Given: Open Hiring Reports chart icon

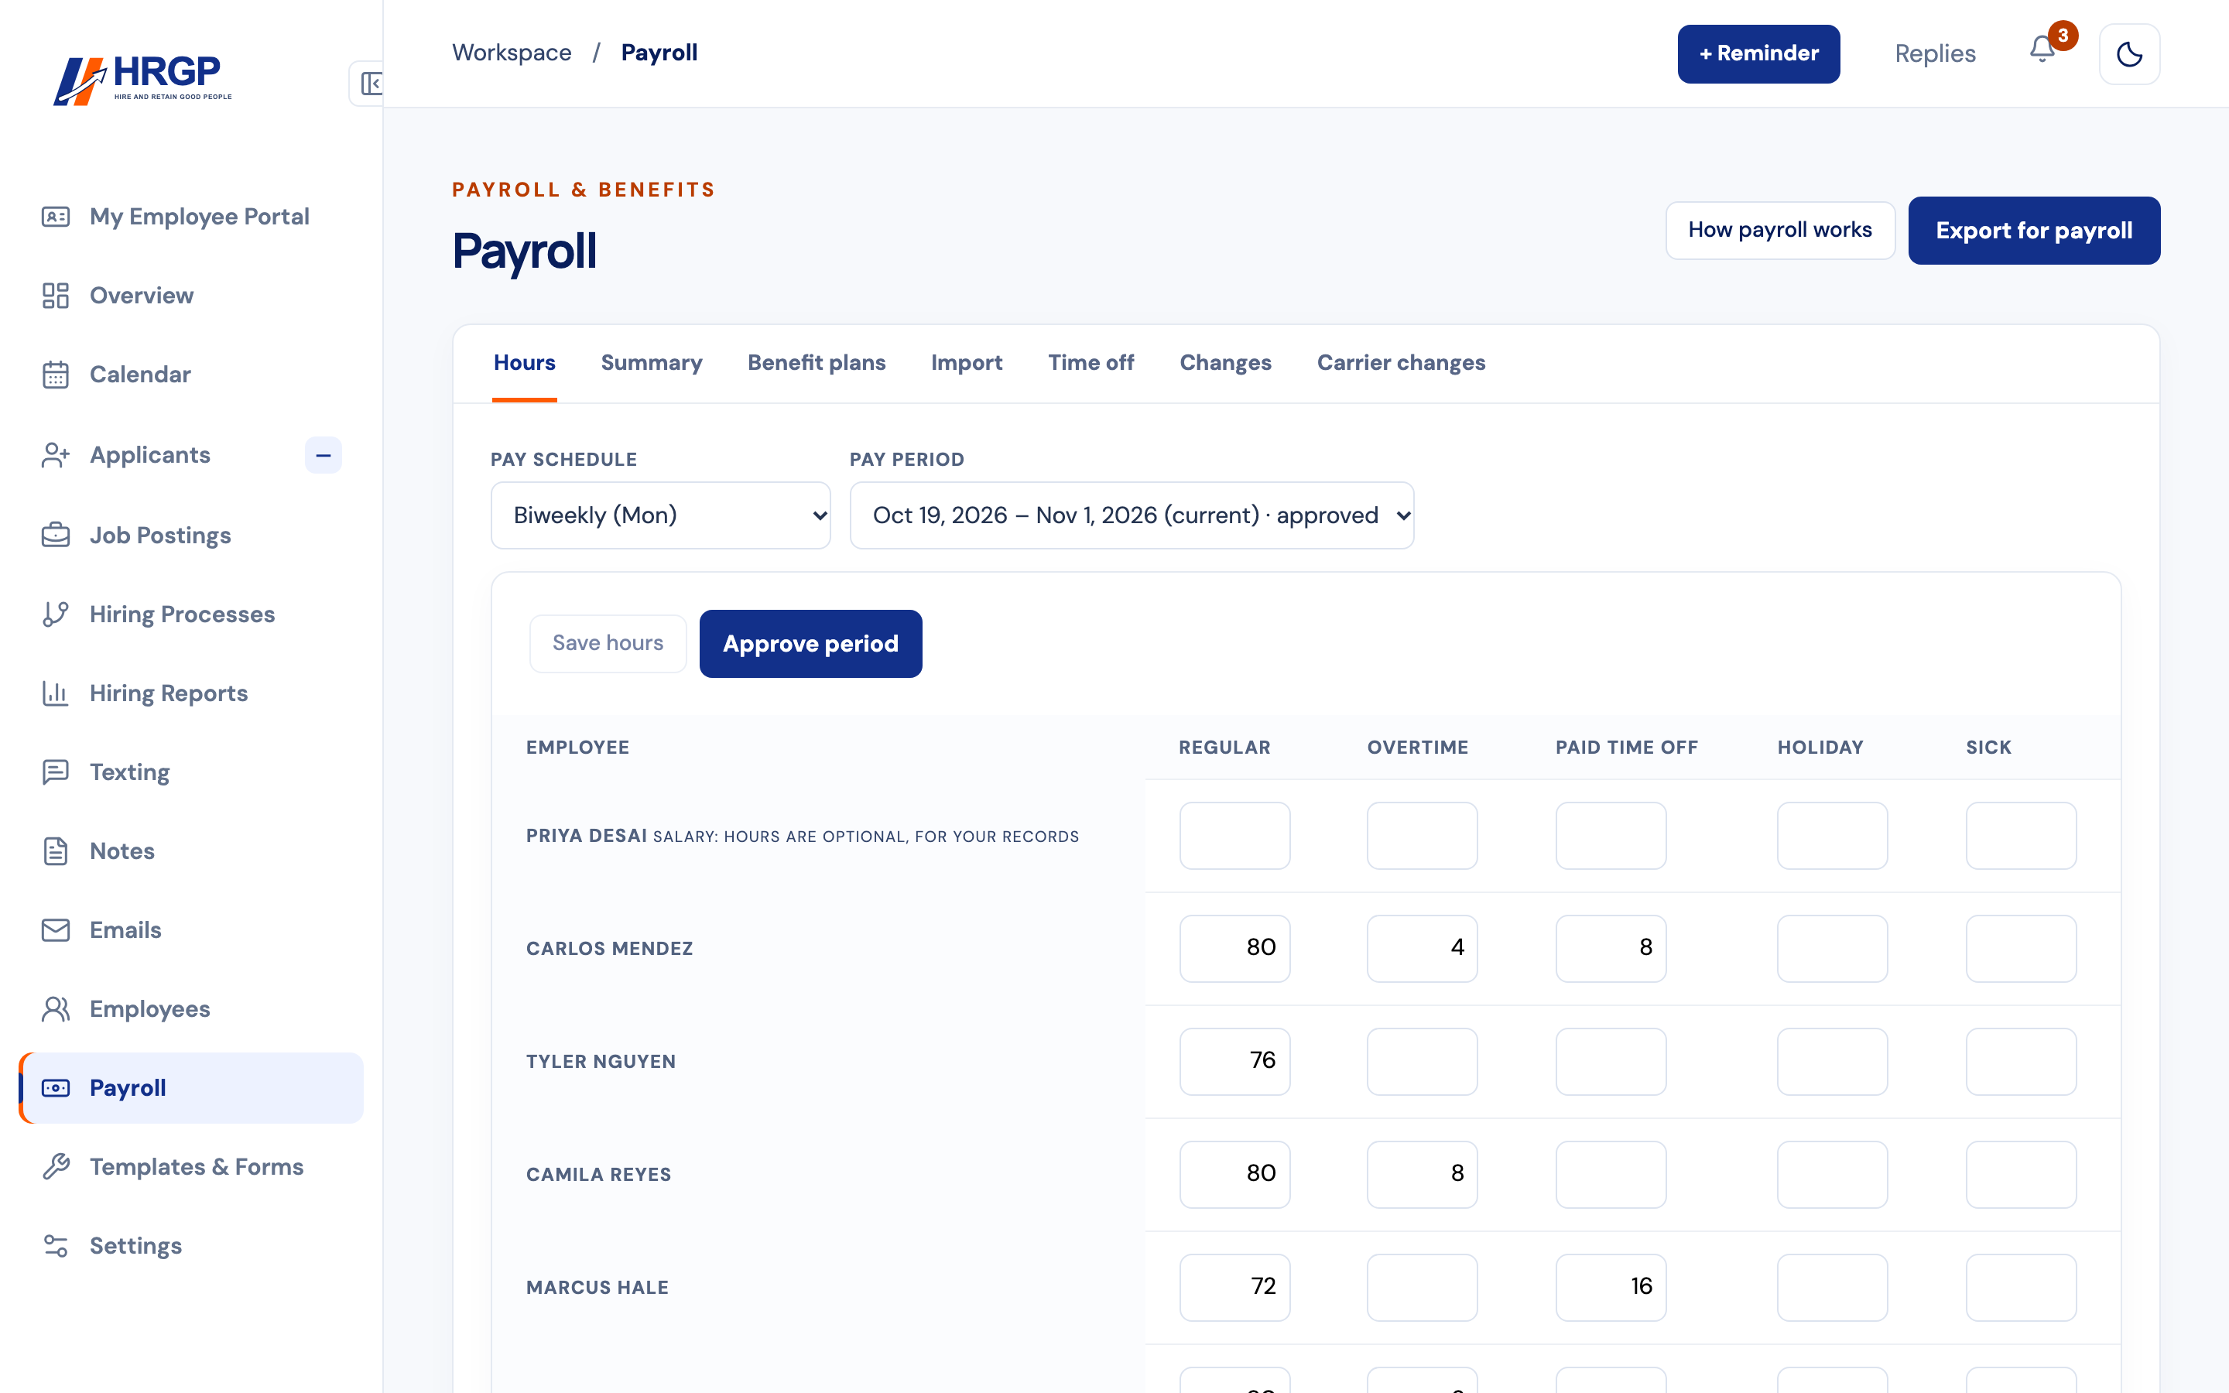Looking at the screenshot, I should click(x=55, y=693).
